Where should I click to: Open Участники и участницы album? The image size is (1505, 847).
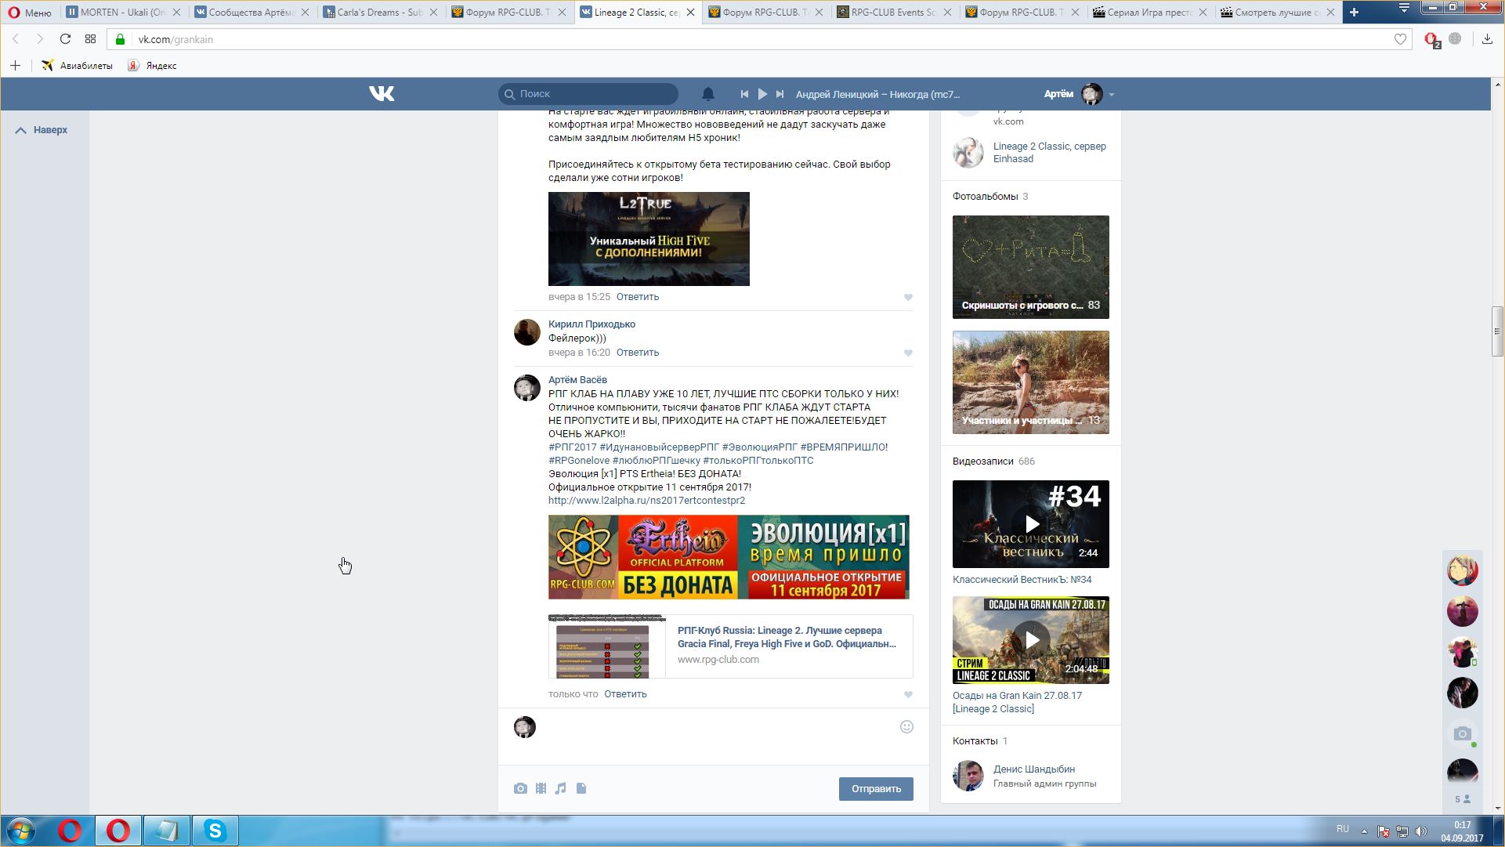[x=1031, y=382]
